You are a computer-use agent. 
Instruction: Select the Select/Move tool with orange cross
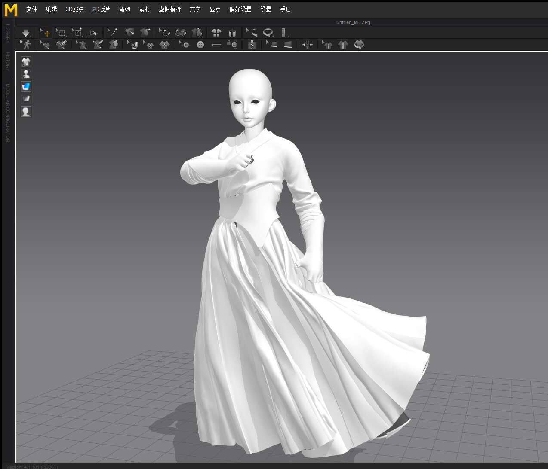pyautogui.click(x=45, y=33)
